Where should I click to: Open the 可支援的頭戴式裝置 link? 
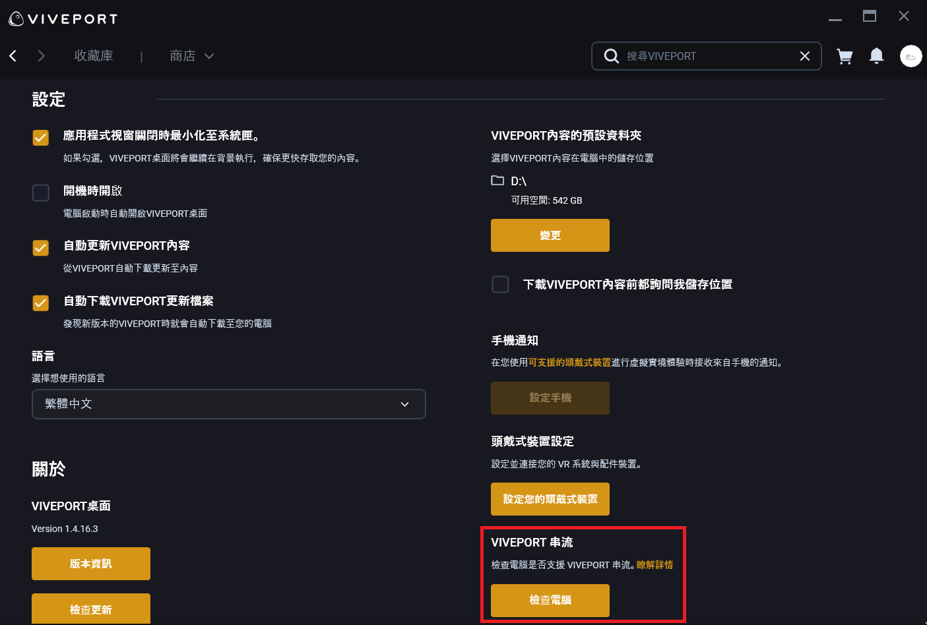(569, 363)
